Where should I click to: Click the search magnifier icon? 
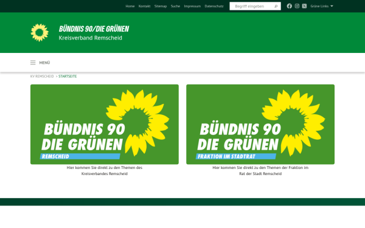pos(276,6)
